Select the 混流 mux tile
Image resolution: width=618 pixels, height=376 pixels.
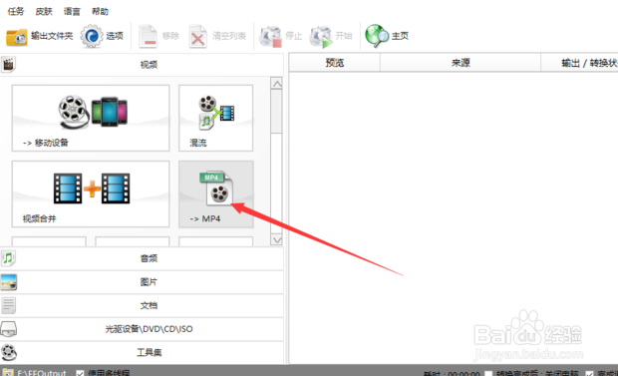click(216, 118)
